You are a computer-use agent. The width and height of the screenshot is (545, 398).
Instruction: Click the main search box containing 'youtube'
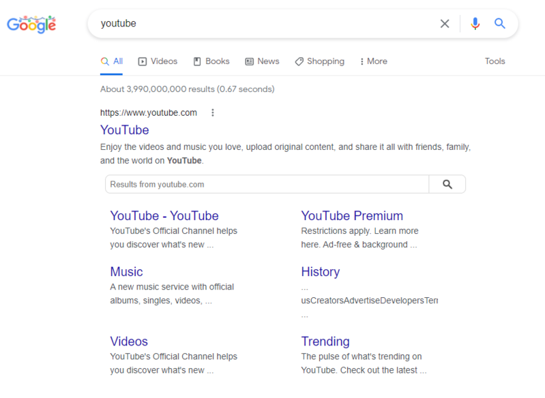tap(266, 24)
